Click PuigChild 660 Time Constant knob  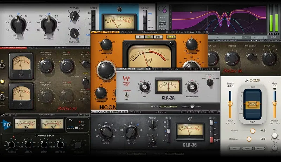[x=251, y=57]
